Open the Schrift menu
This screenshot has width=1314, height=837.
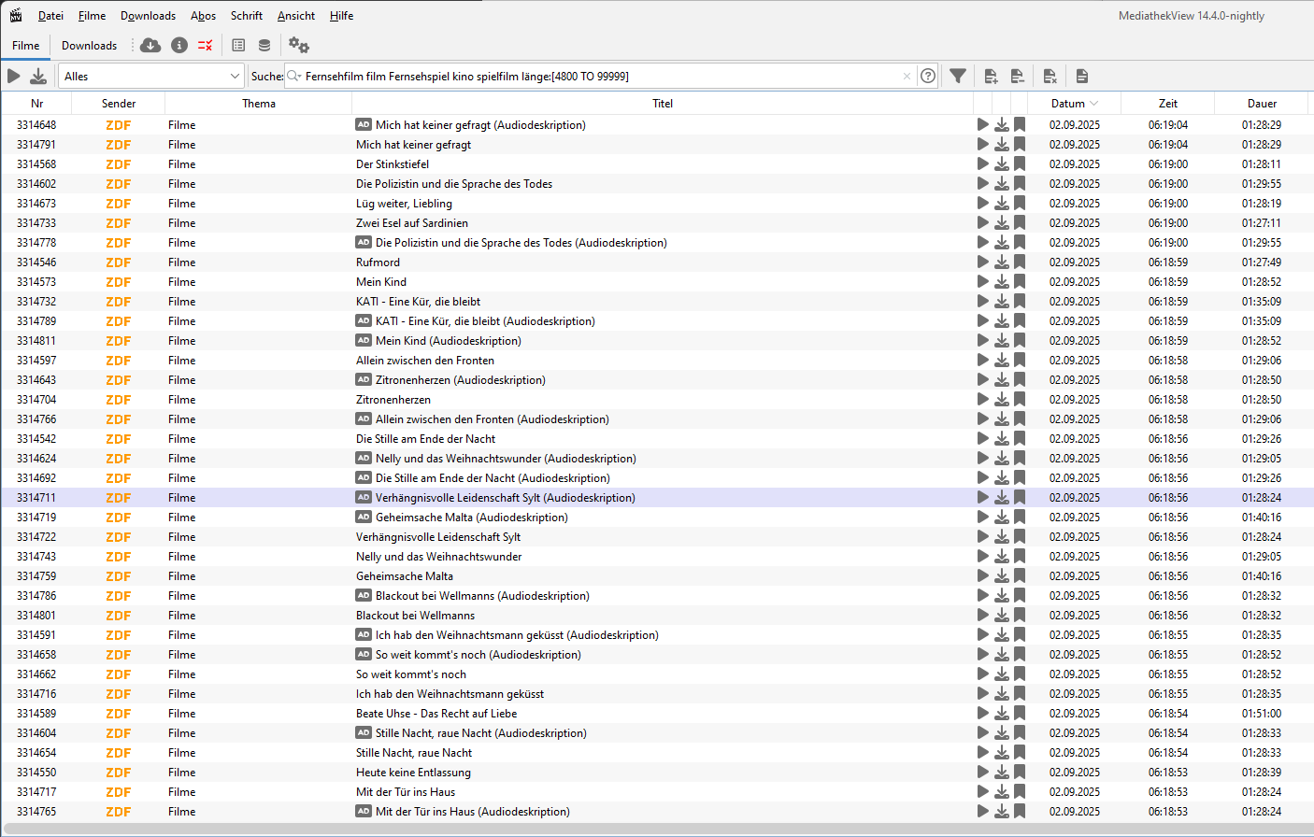(x=247, y=16)
